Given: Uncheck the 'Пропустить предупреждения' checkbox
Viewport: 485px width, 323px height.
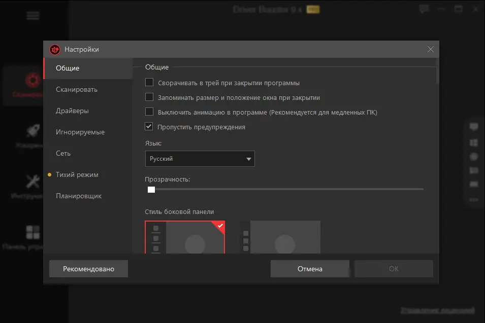Looking at the screenshot, I should click(149, 127).
